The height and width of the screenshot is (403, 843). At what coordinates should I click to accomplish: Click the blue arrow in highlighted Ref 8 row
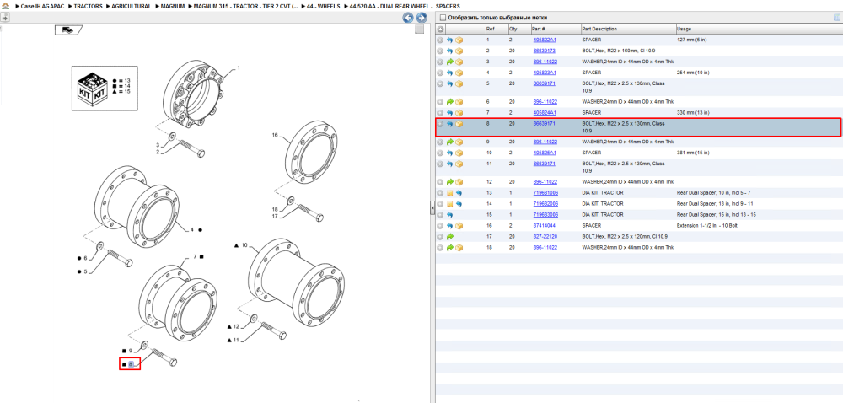(450, 124)
